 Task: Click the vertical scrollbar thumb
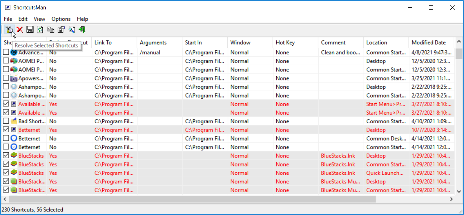pos(459,53)
